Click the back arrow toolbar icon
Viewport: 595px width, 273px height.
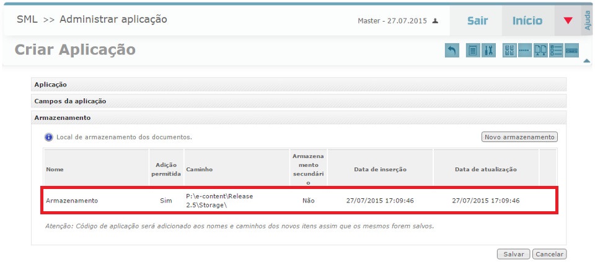(x=452, y=50)
